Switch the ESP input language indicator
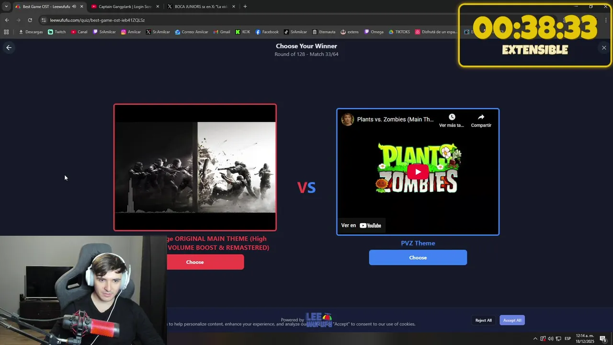Viewport: 613px width, 345px height. coord(568,339)
